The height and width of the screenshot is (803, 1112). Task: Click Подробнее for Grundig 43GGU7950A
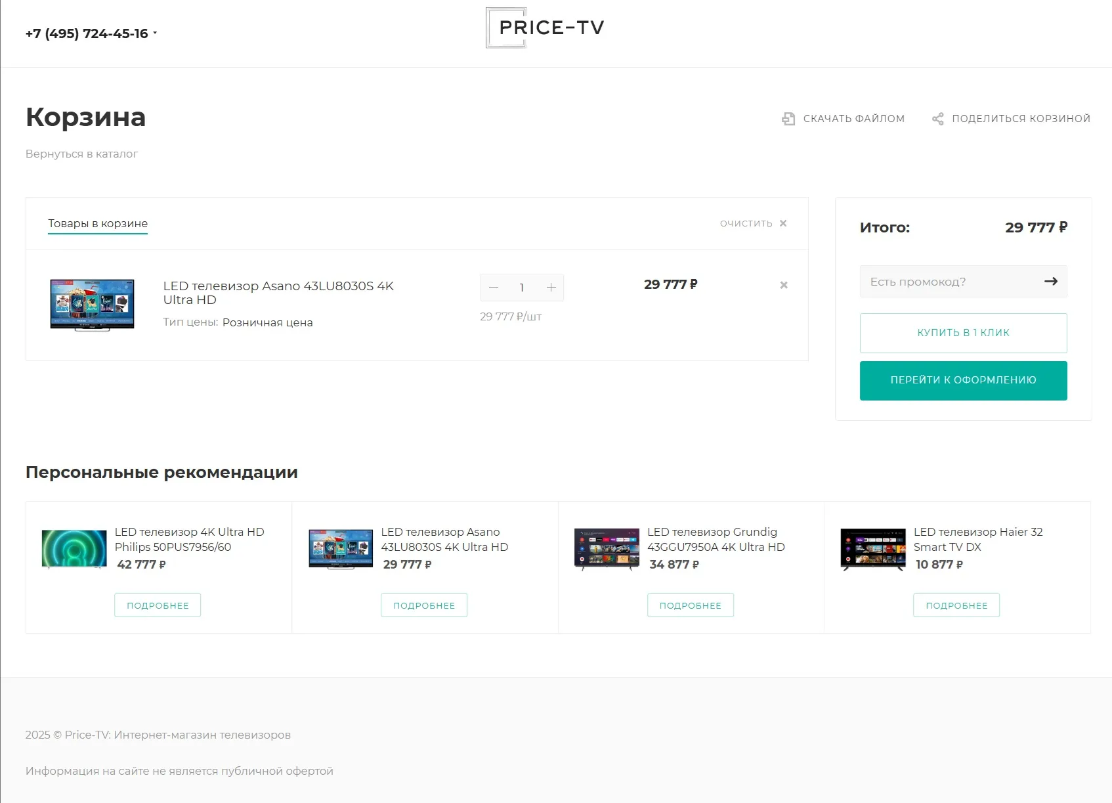690,605
